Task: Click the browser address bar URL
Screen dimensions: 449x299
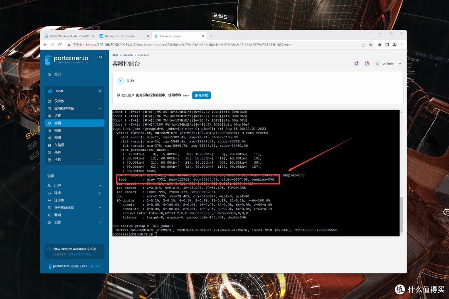Action: point(189,44)
